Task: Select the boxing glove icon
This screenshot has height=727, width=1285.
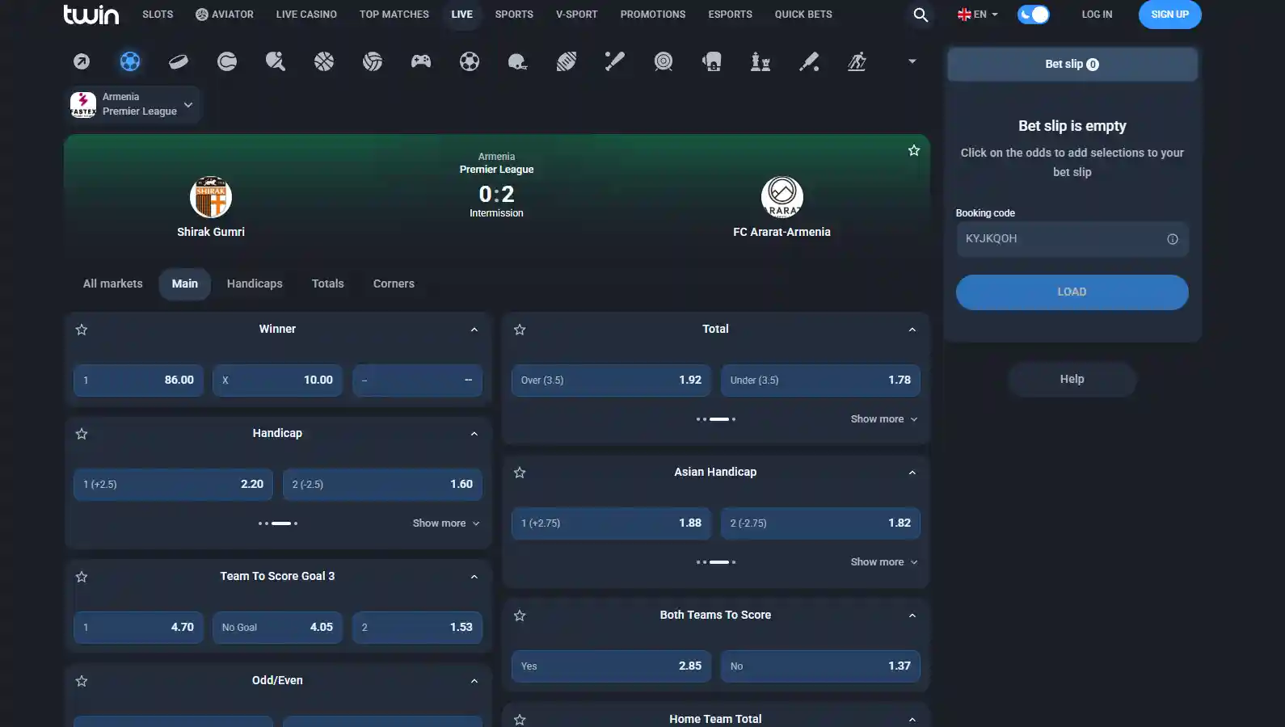Action: 712,61
